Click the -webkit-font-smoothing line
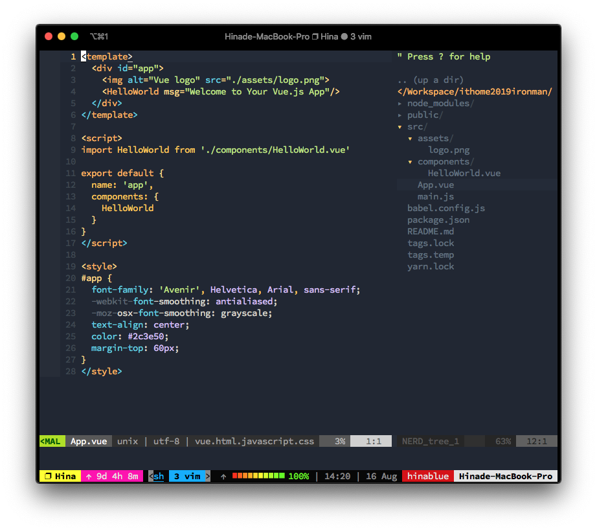 click(185, 302)
